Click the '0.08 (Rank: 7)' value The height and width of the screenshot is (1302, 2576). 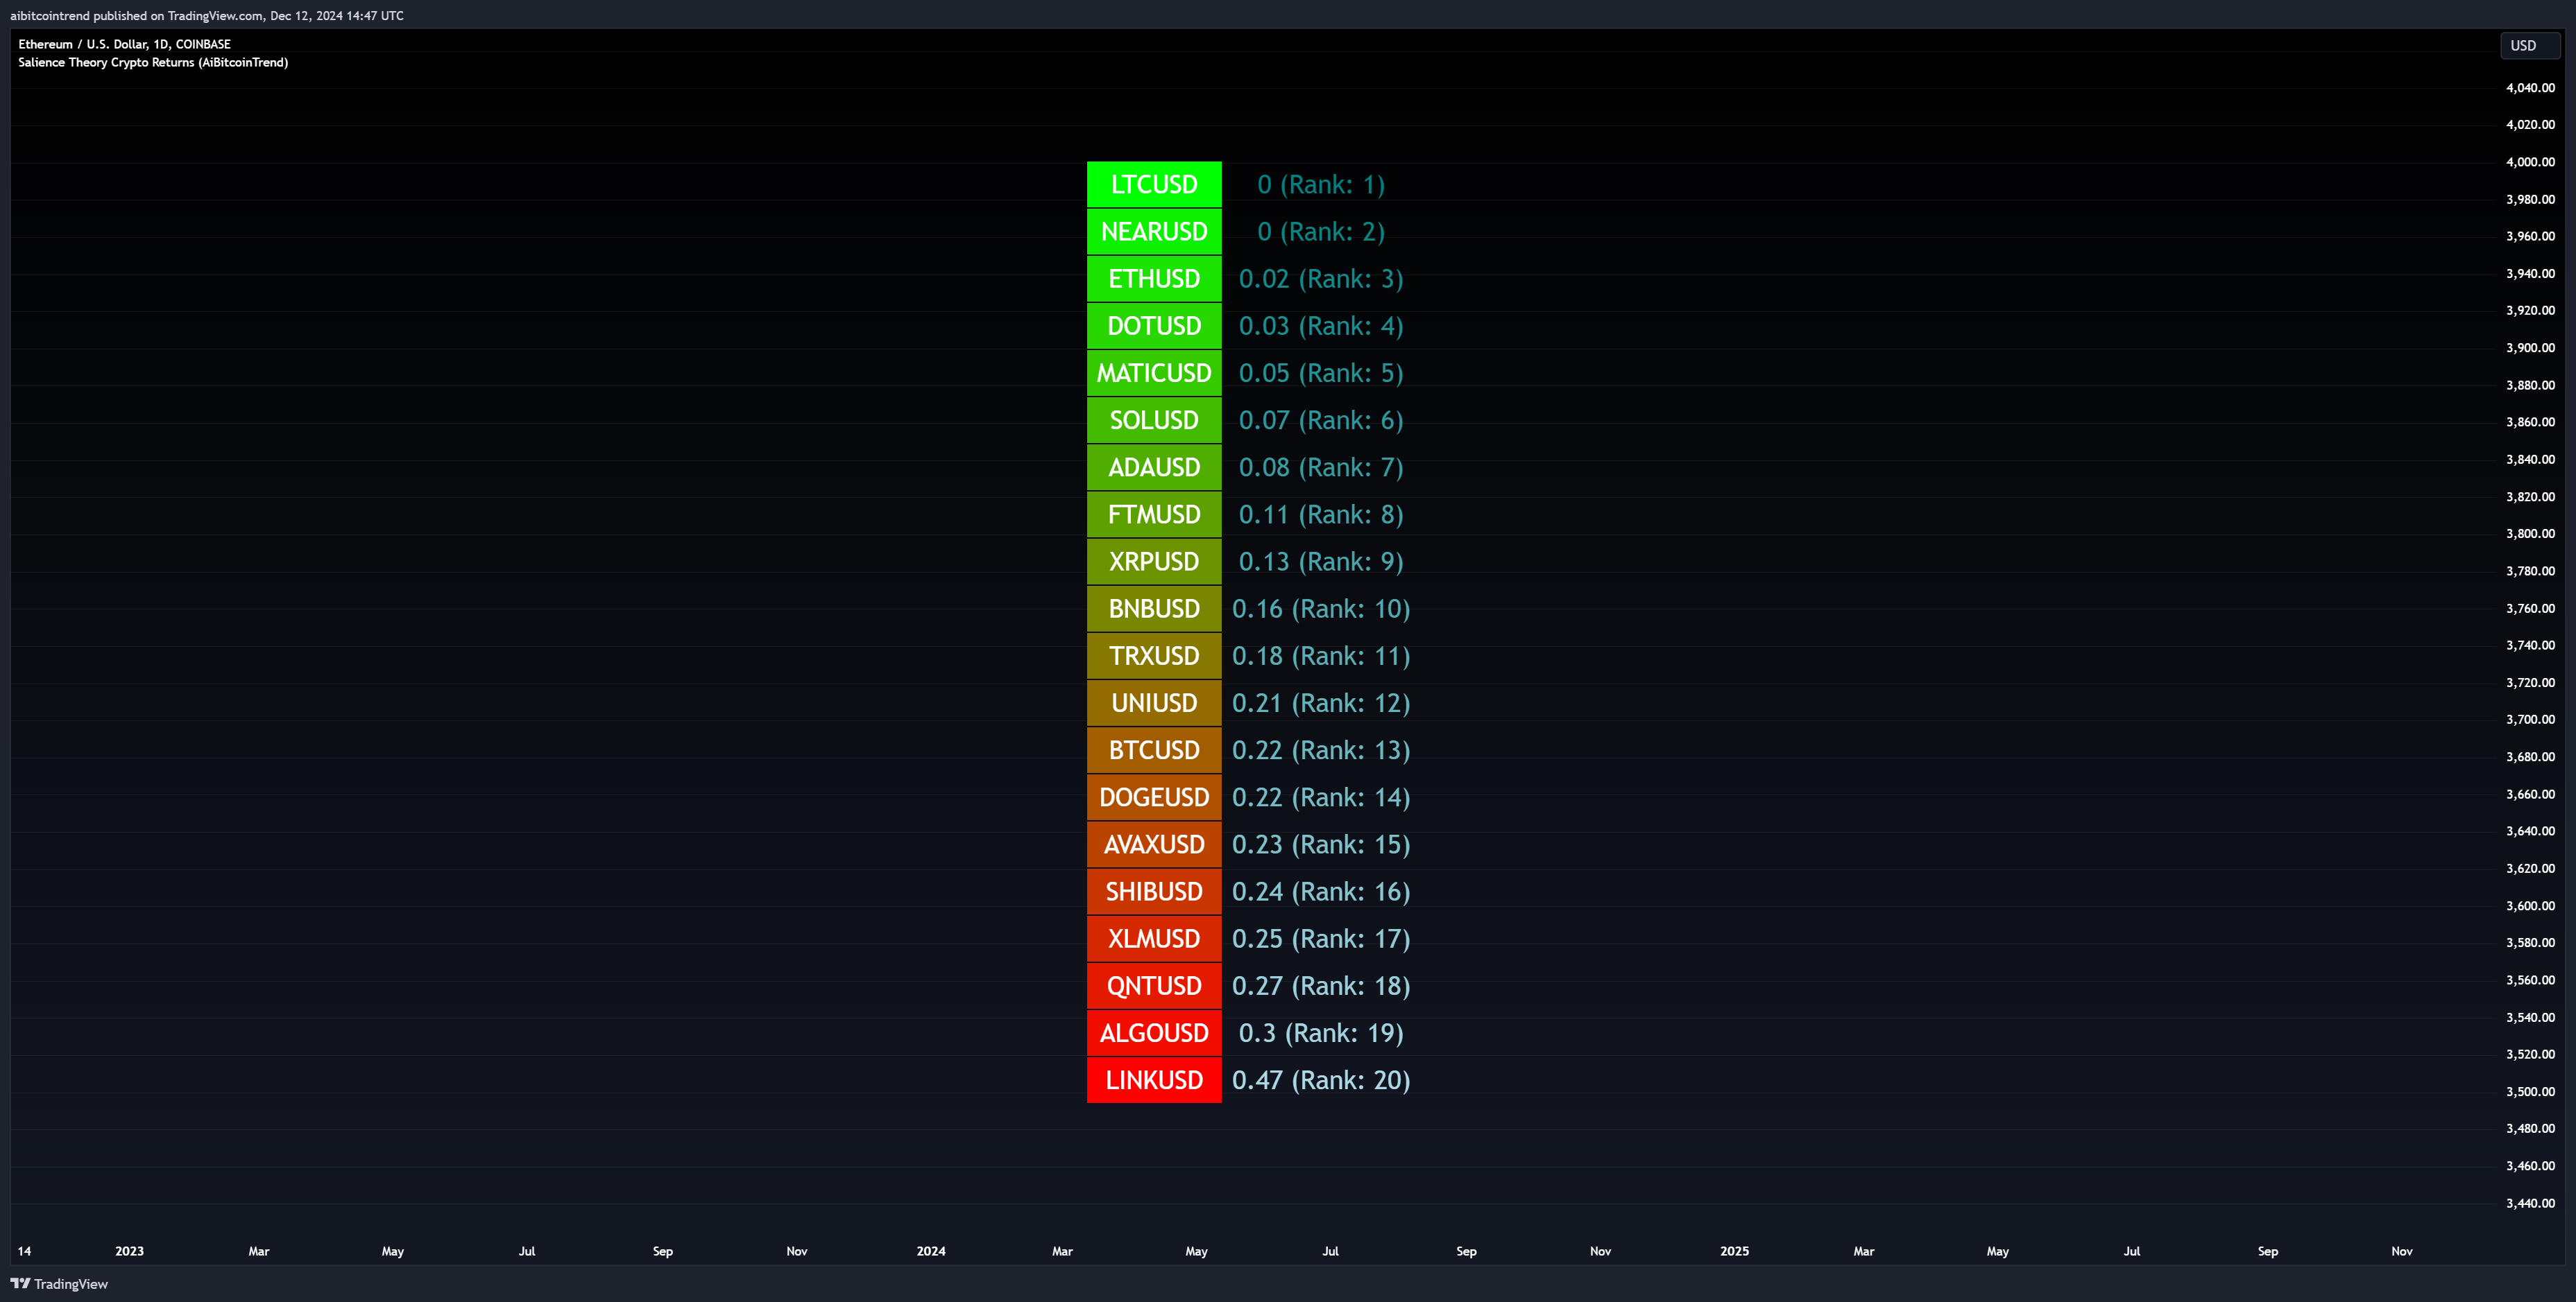tap(1321, 468)
